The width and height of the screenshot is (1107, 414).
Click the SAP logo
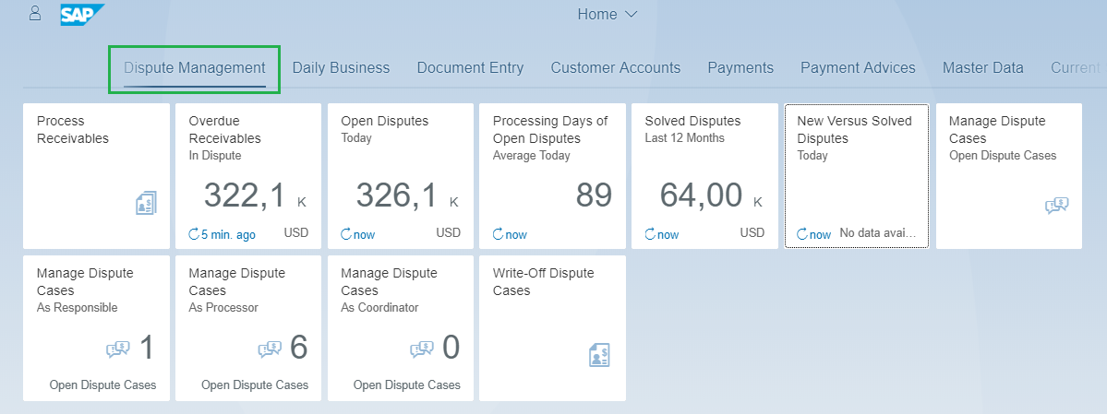(x=82, y=14)
